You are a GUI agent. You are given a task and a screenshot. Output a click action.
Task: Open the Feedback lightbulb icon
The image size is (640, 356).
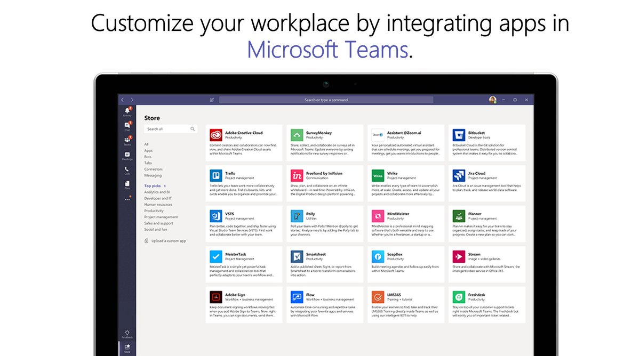127,334
